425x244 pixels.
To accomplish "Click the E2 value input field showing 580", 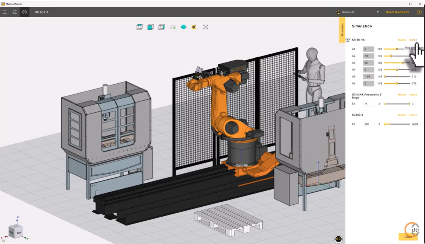I will pyautogui.click(x=369, y=124).
